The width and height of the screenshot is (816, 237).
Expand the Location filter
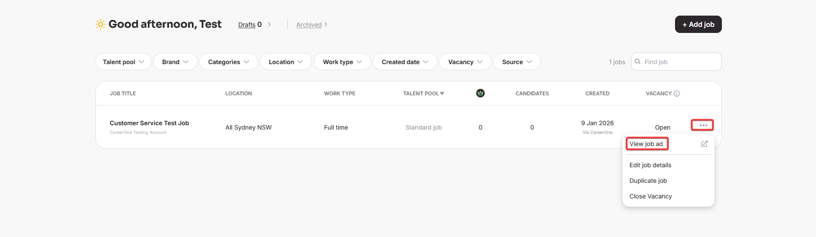tap(286, 62)
